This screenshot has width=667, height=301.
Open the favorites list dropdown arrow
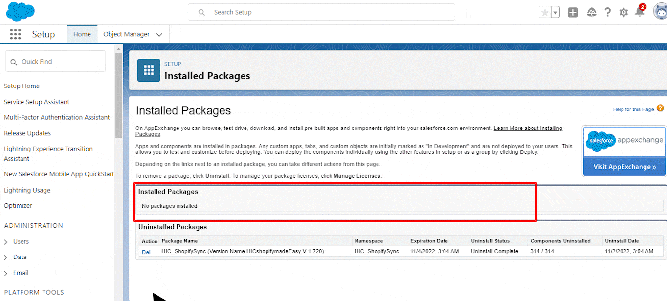coord(555,13)
